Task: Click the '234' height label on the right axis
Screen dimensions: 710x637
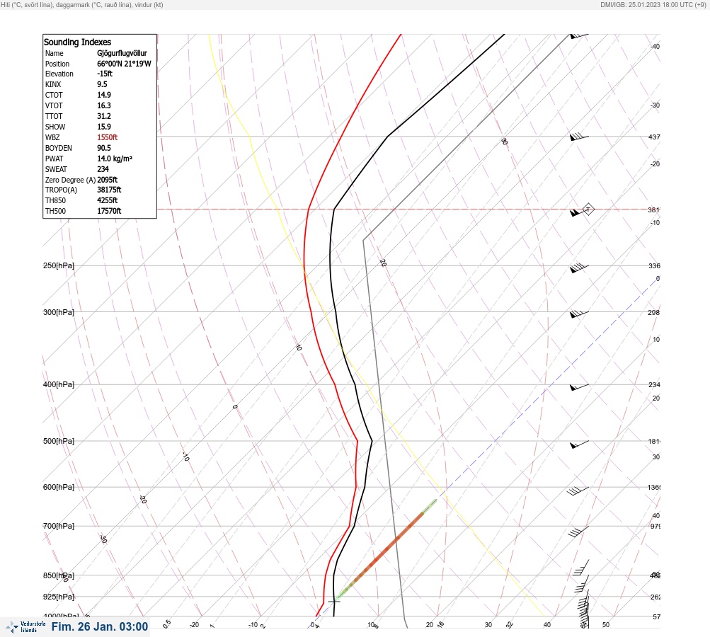Action: 654,385
